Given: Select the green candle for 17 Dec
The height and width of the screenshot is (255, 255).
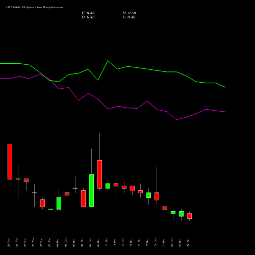Looking at the screenshot, I should 148,195.
